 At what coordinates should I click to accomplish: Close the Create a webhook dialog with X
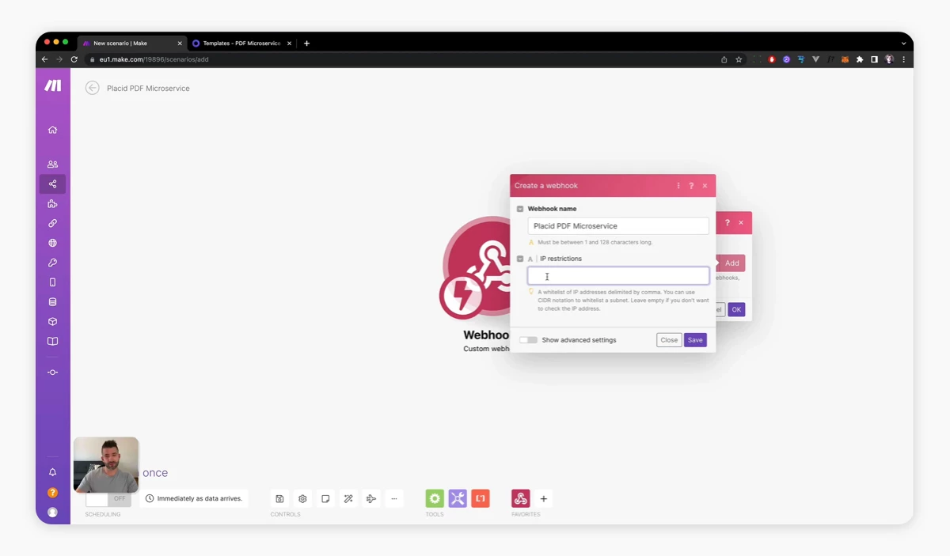pyautogui.click(x=705, y=186)
